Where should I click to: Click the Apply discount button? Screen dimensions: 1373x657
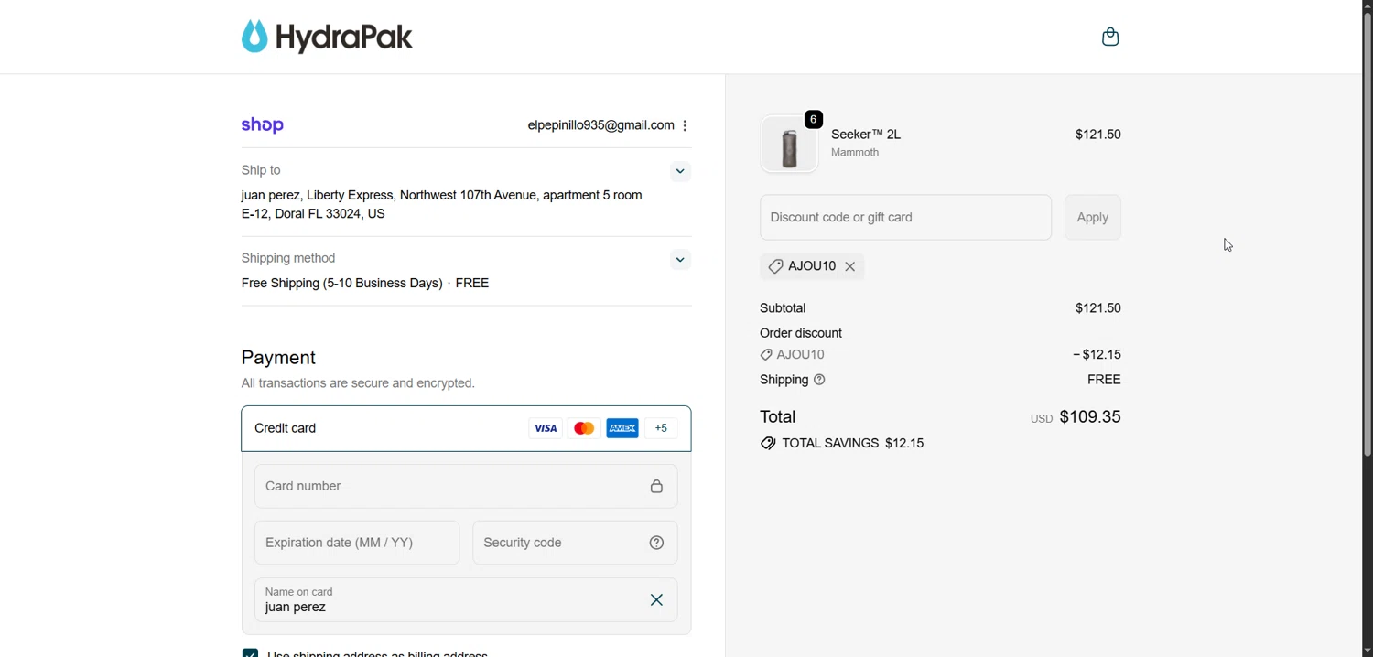[x=1093, y=218]
